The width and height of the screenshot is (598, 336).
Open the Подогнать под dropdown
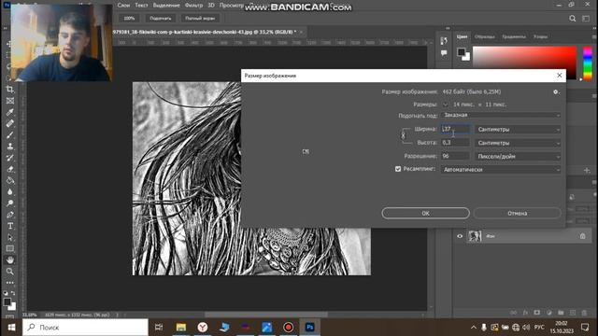point(501,115)
